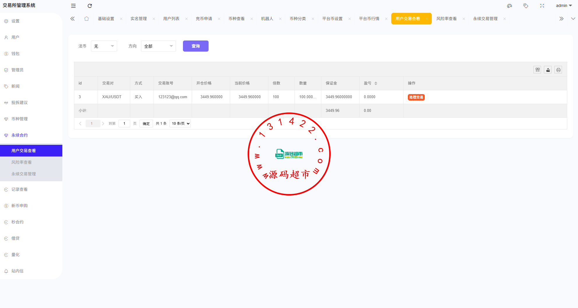Sort by 盈亏 column
578x308 pixels.
[x=376, y=83]
